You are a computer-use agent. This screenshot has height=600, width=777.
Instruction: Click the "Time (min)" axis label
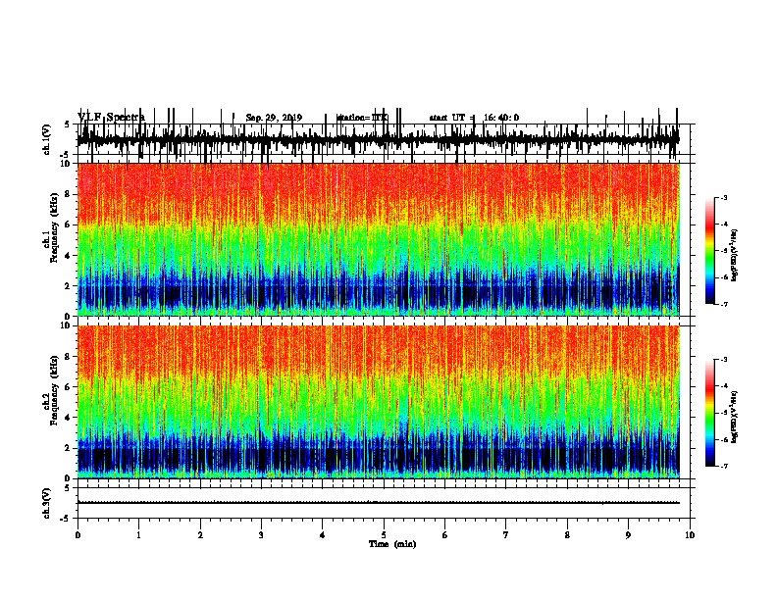pyautogui.click(x=392, y=544)
